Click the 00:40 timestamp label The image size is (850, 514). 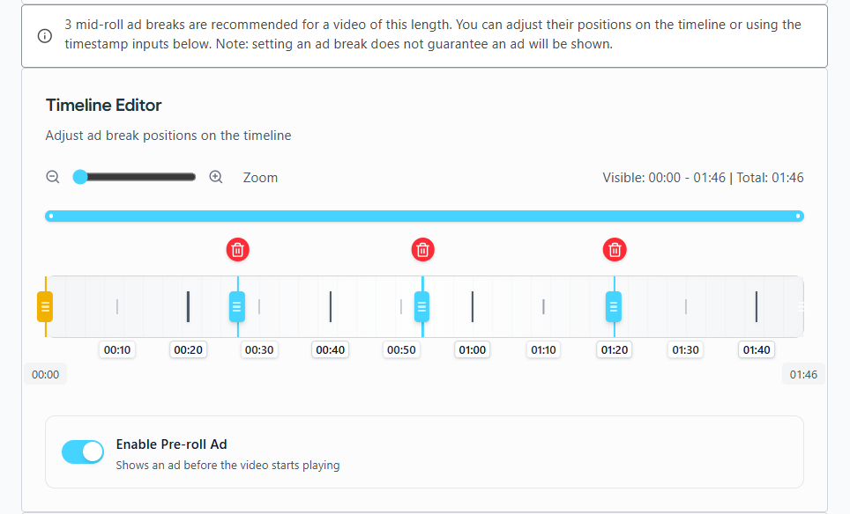(331, 350)
